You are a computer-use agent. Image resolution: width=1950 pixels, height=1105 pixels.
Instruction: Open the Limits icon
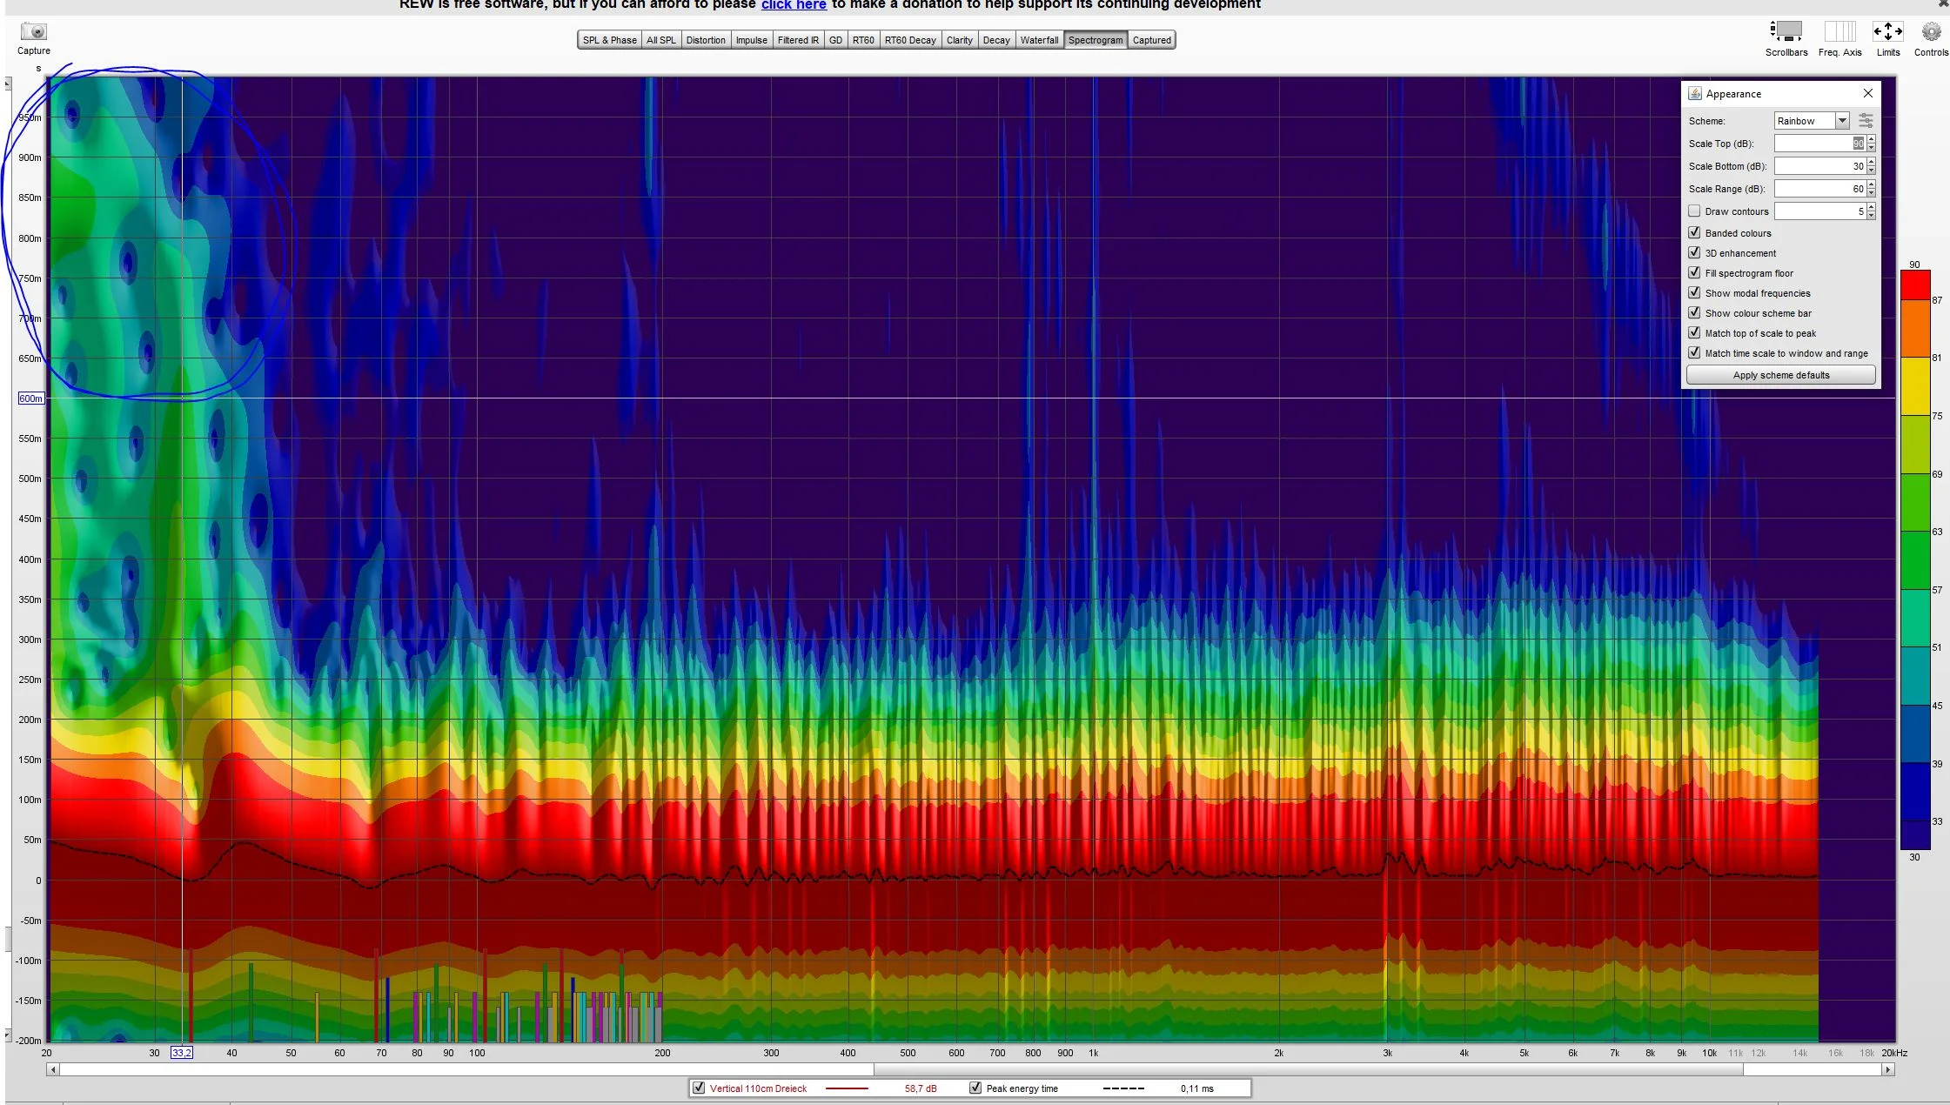(x=1887, y=31)
